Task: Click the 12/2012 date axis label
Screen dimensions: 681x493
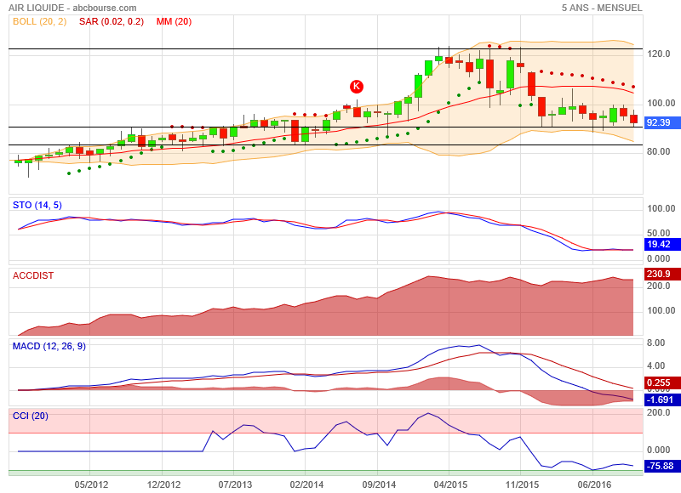Action: click(163, 484)
